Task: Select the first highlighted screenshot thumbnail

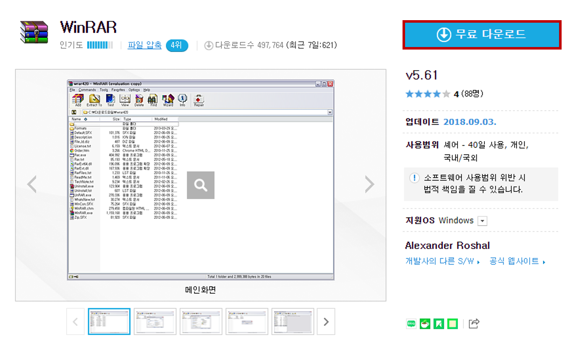Action: 109,322
